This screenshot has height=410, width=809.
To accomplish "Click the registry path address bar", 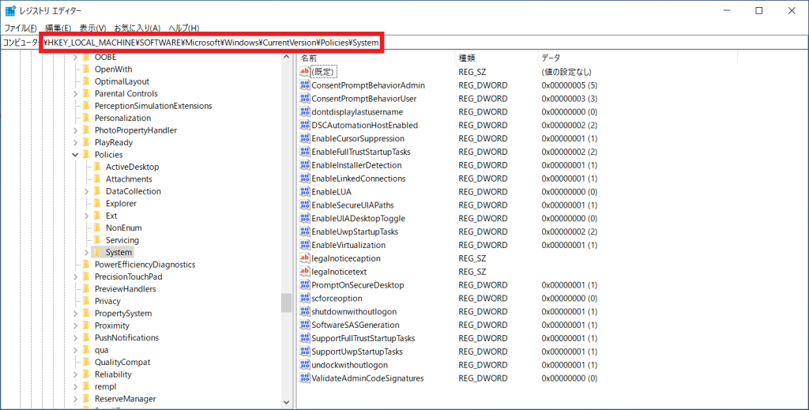I will point(404,43).
